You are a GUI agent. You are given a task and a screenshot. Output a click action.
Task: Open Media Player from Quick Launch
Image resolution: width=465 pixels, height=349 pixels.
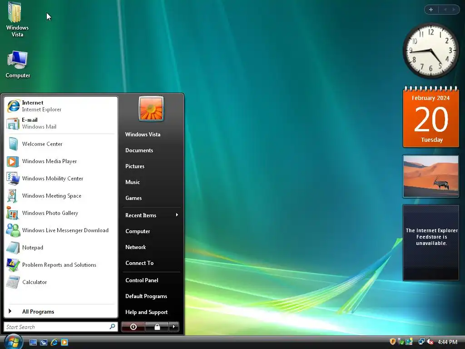pyautogui.click(x=64, y=342)
